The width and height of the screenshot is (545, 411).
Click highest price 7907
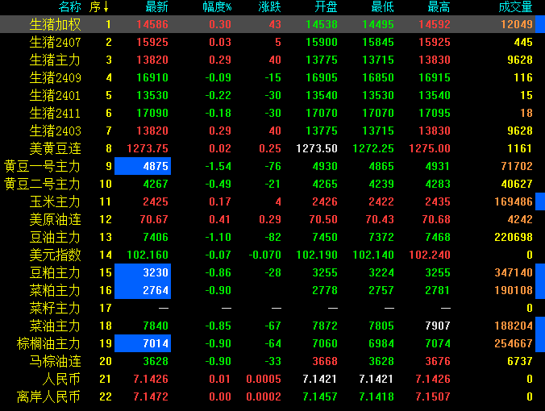click(x=438, y=326)
